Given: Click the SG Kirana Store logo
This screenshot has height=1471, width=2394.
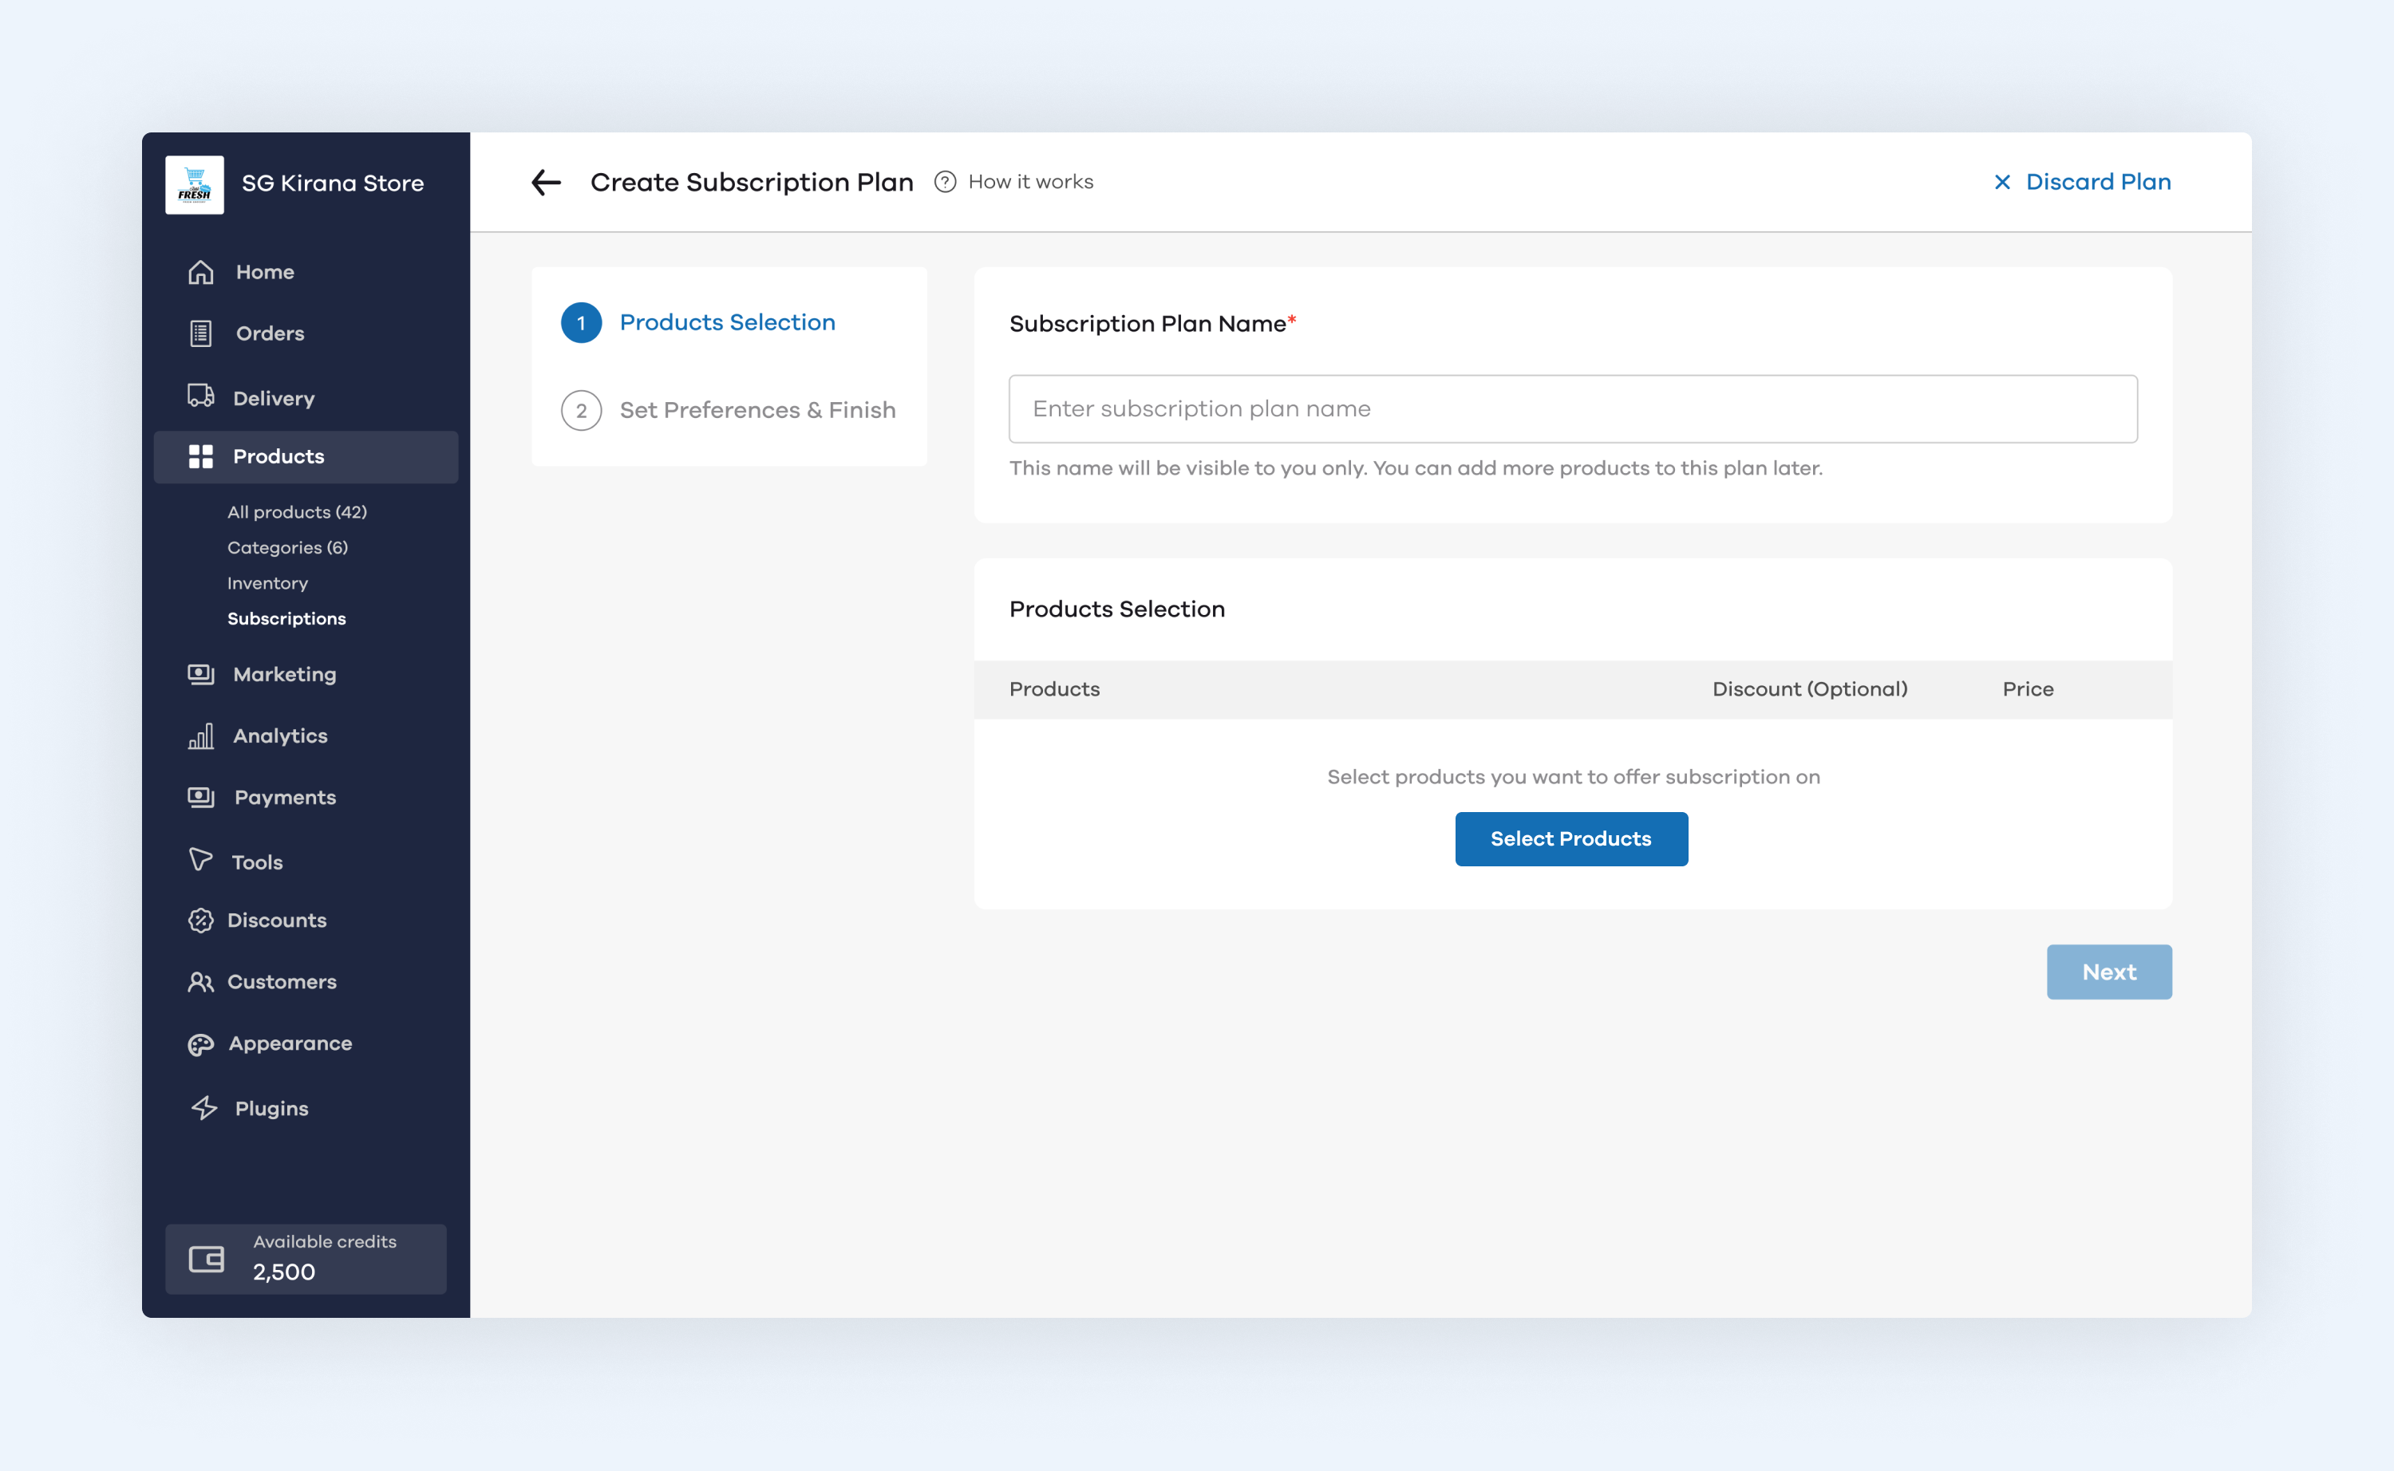Looking at the screenshot, I should (x=195, y=183).
